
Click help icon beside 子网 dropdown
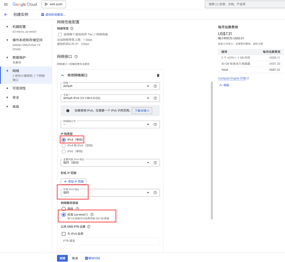155,98
